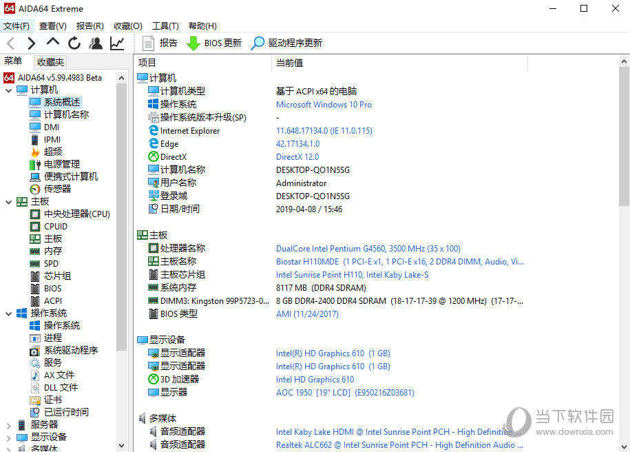630x452 pixels.
Task: Select 计算机名称 in the sidebar tree
Action: point(59,114)
